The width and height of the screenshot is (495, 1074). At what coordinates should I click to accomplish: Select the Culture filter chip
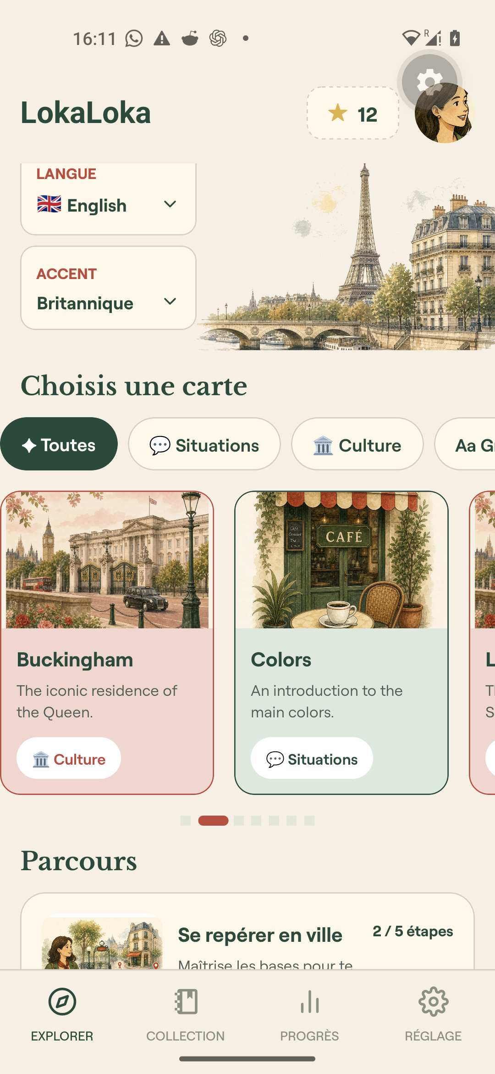(x=357, y=444)
